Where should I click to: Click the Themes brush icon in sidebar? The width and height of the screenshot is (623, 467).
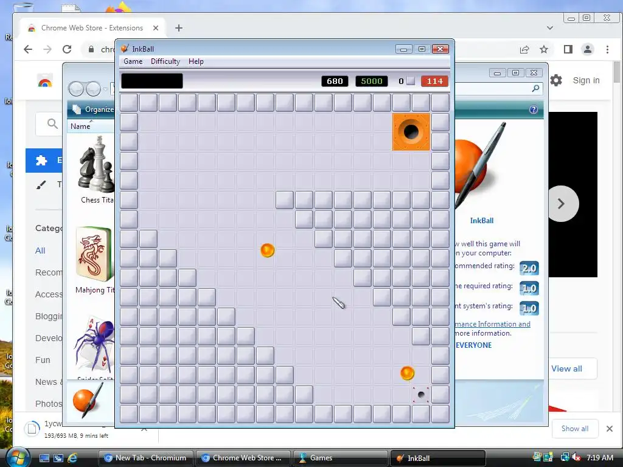41,184
